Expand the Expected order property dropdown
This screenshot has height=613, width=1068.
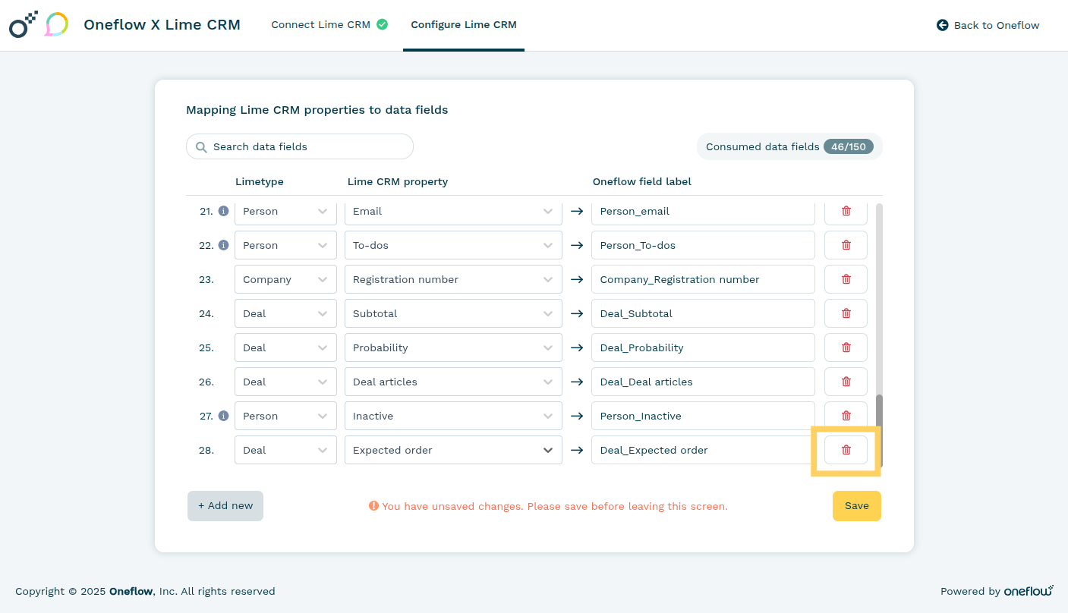tap(453, 450)
